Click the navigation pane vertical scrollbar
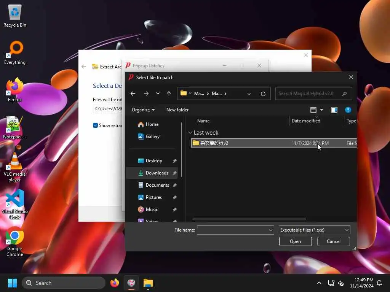Viewport: 390px width, 292px height. (x=181, y=150)
